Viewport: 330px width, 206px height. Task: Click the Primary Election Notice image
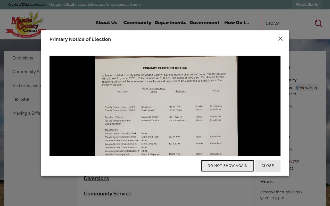[x=165, y=106]
